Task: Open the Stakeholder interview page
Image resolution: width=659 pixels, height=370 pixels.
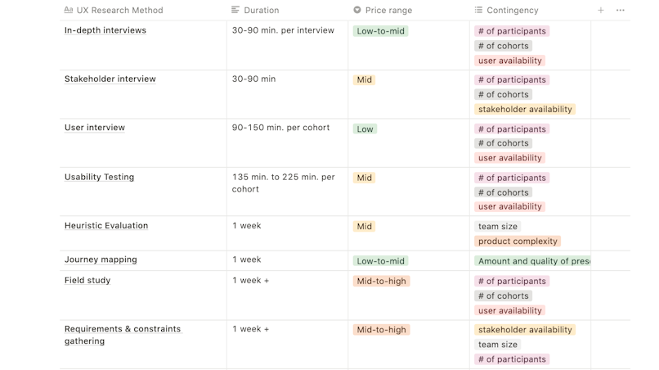Action: click(110, 79)
